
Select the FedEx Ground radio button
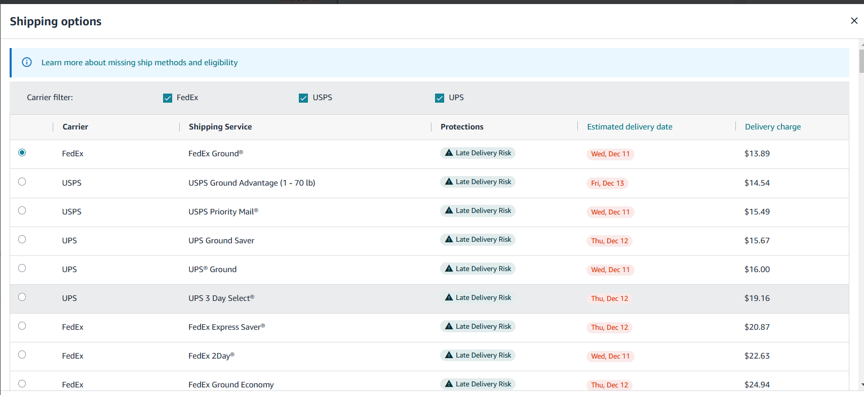(22, 153)
